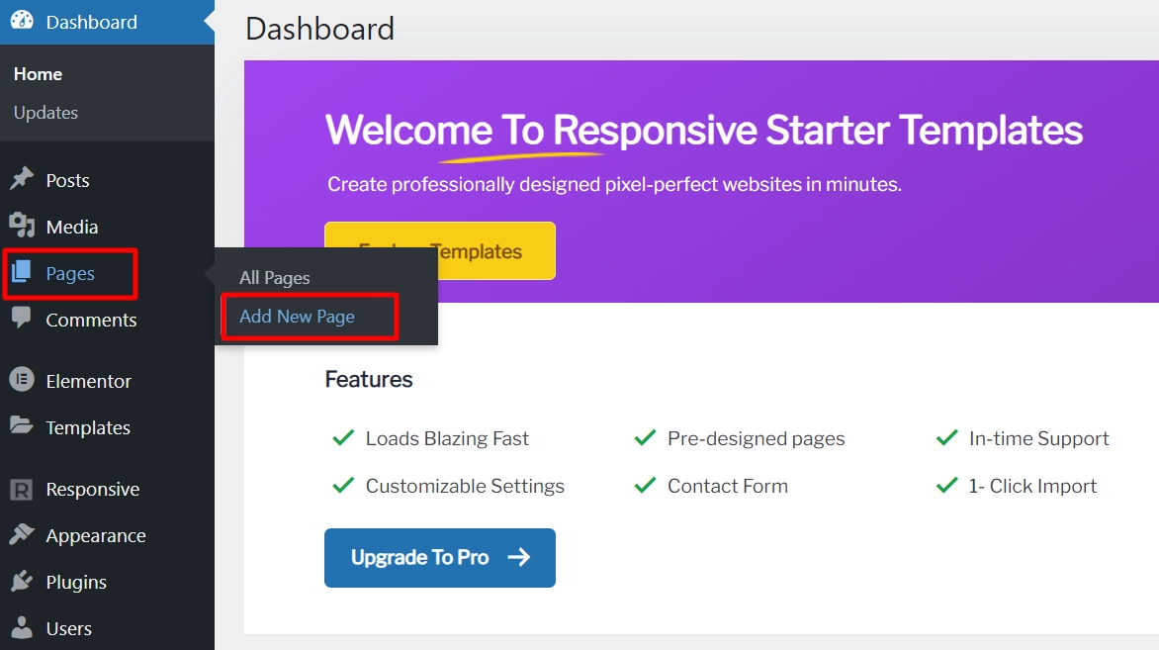
Task: Click the Appearance paintbrush icon
Action: 22,534
